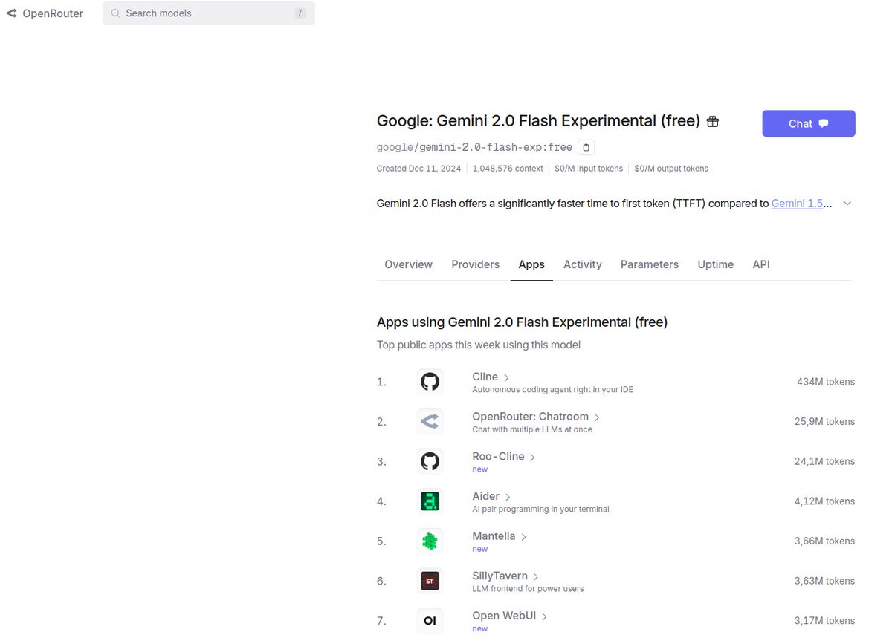Image resolution: width=892 pixels, height=638 pixels.
Task: Click the Aider app icon
Action: coord(430,501)
